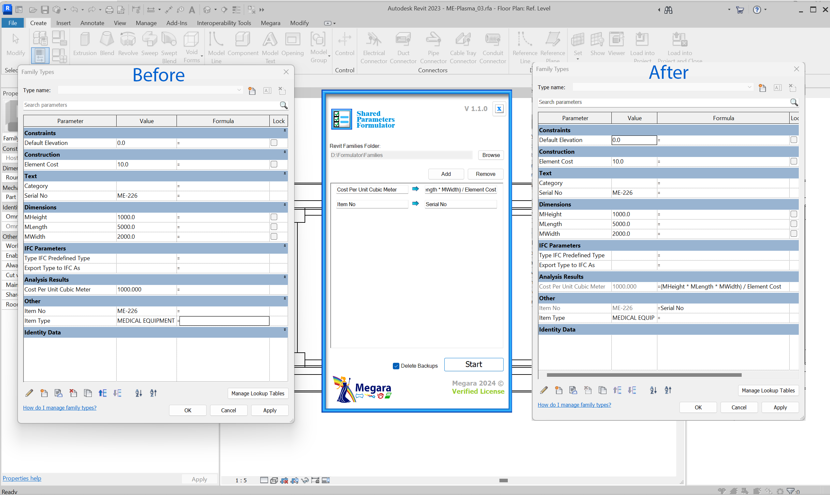Open the Annotate ribbon tab
The height and width of the screenshot is (495, 830).
[92, 23]
